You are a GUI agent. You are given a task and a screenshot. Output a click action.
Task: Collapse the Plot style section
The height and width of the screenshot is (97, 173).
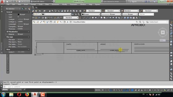(29, 37)
